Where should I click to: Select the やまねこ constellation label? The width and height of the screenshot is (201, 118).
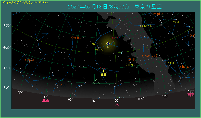click(x=76, y=38)
